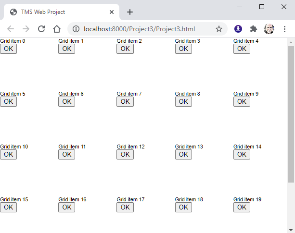Click OK under Grid item 17
The image size is (295, 233).
(125, 207)
